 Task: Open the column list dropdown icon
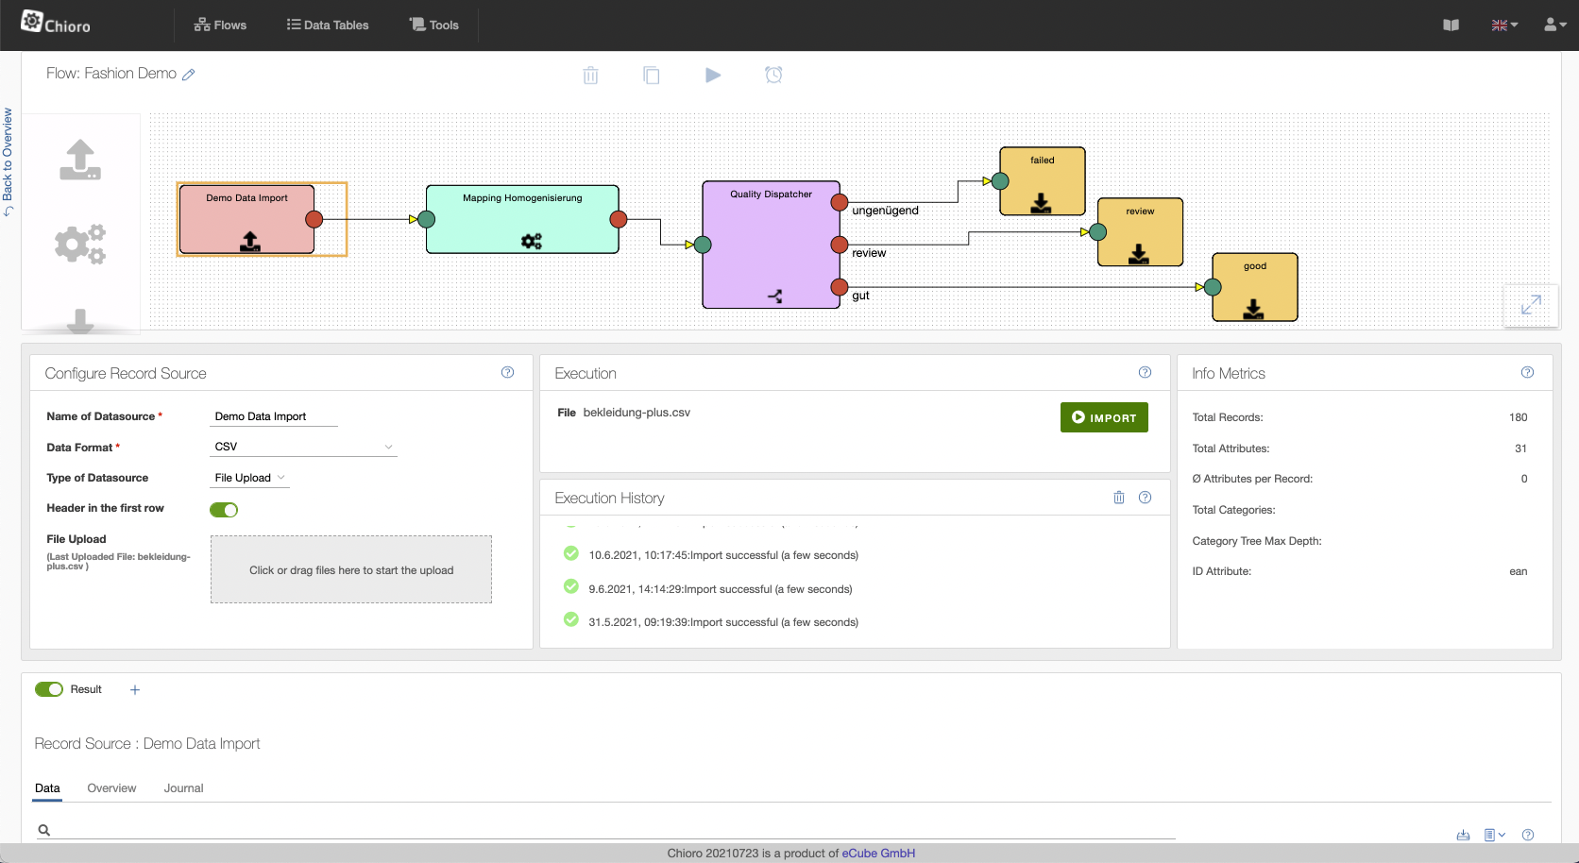point(1494,835)
